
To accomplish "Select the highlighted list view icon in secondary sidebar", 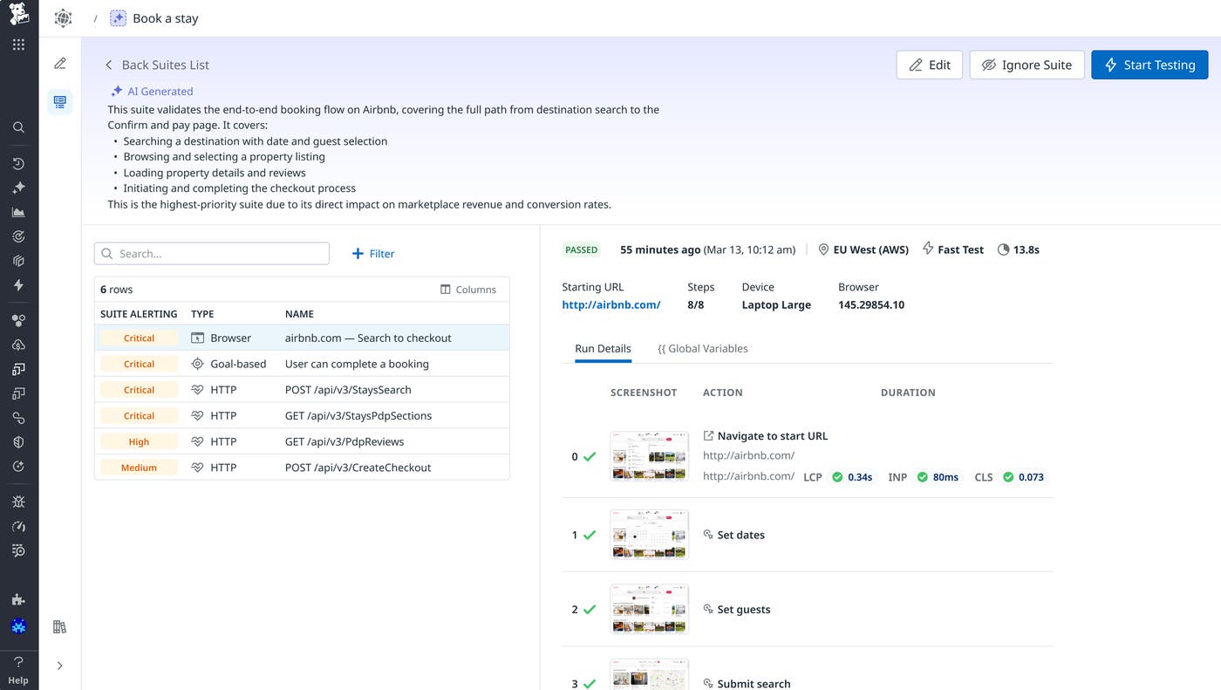I will click(59, 102).
